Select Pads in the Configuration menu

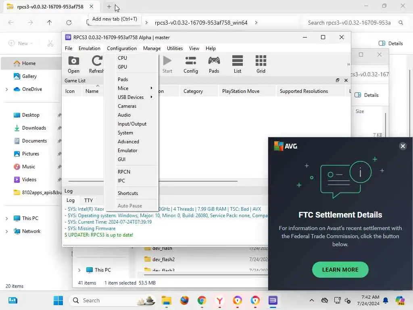point(132,80)
